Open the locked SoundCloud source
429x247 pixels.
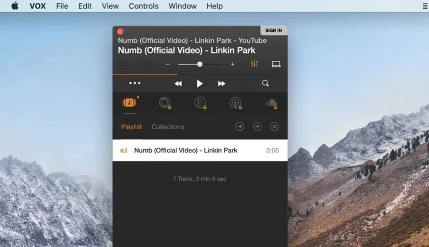click(271, 103)
